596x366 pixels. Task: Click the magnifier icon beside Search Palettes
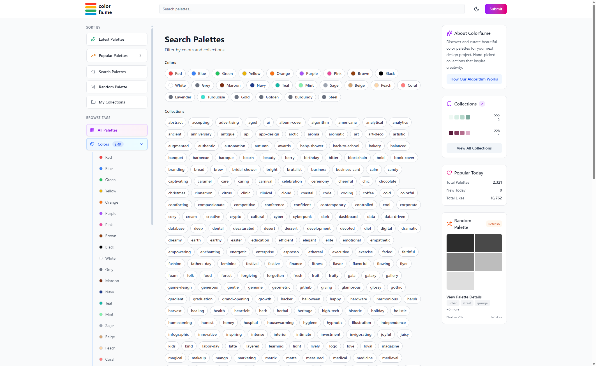point(93,72)
